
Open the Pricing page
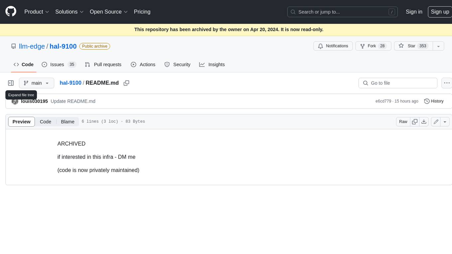coord(142,12)
